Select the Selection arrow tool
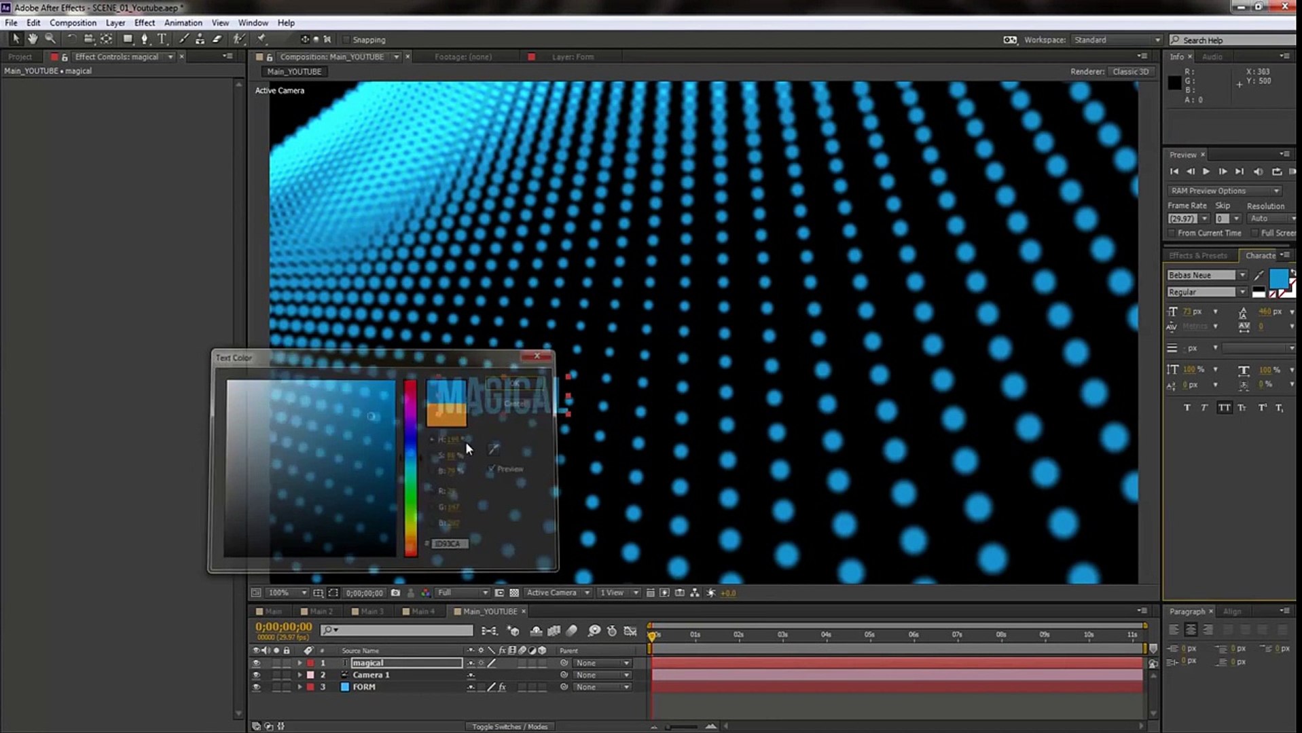The height and width of the screenshot is (733, 1302). coord(15,39)
